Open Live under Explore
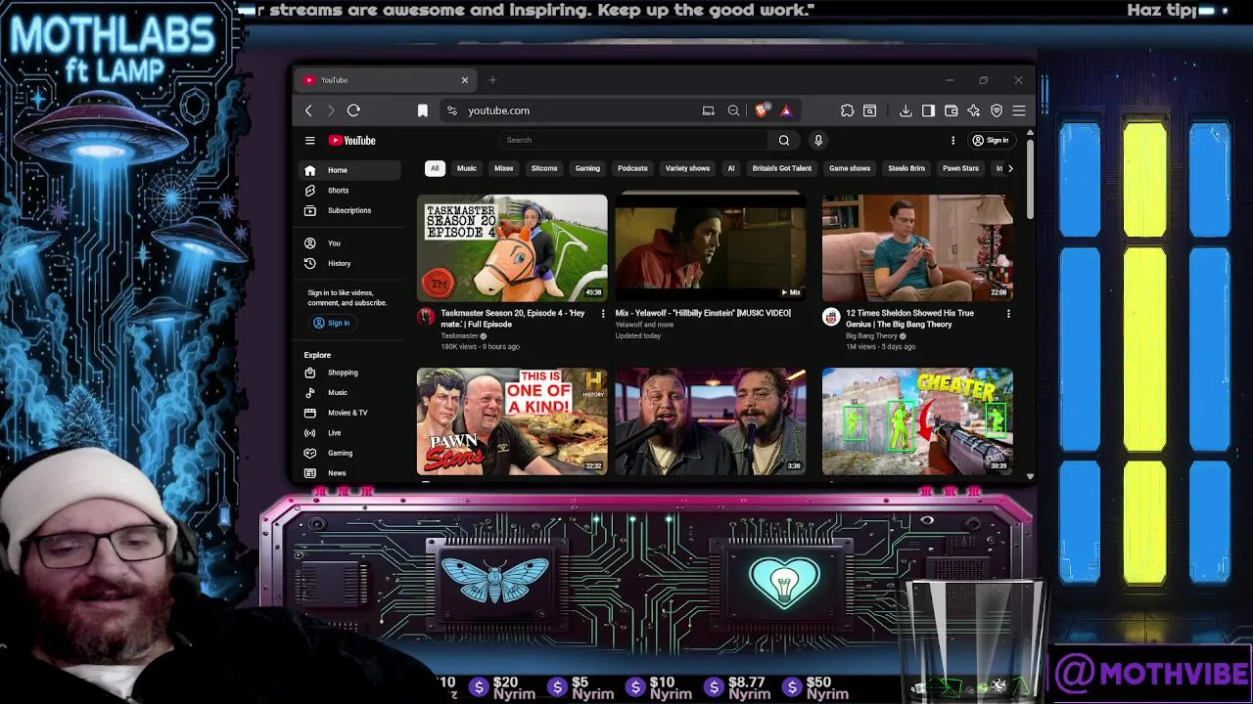 coord(350,432)
